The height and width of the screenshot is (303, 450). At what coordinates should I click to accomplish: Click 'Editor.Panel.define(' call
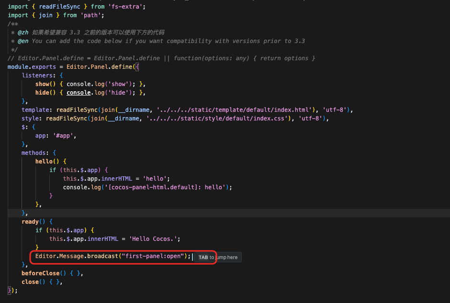pos(101,67)
